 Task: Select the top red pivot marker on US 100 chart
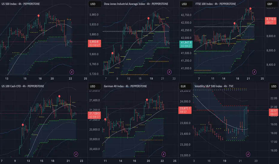point(59,96)
